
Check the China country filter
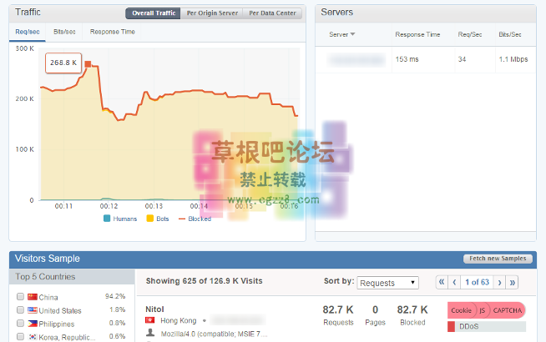[20, 296]
